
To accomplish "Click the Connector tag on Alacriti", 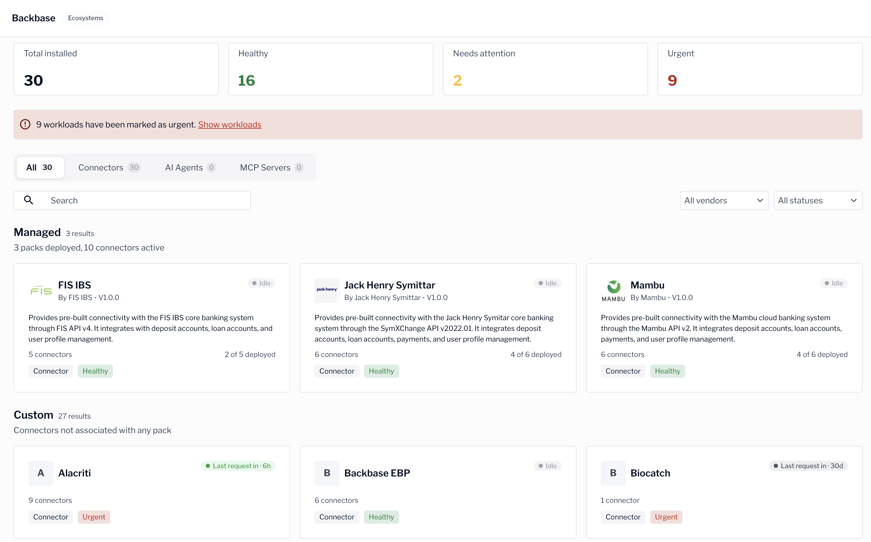I will (x=50, y=517).
